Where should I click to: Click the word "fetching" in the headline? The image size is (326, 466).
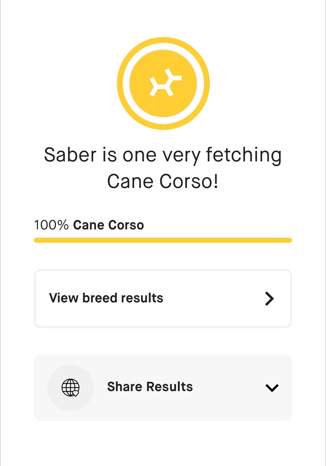244,155
